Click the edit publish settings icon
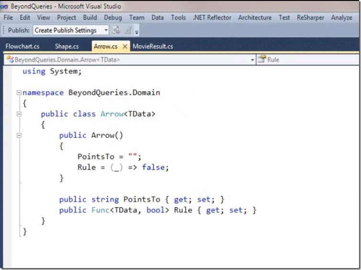The width and height of the screenshot is (361, 270). point(128,30)
